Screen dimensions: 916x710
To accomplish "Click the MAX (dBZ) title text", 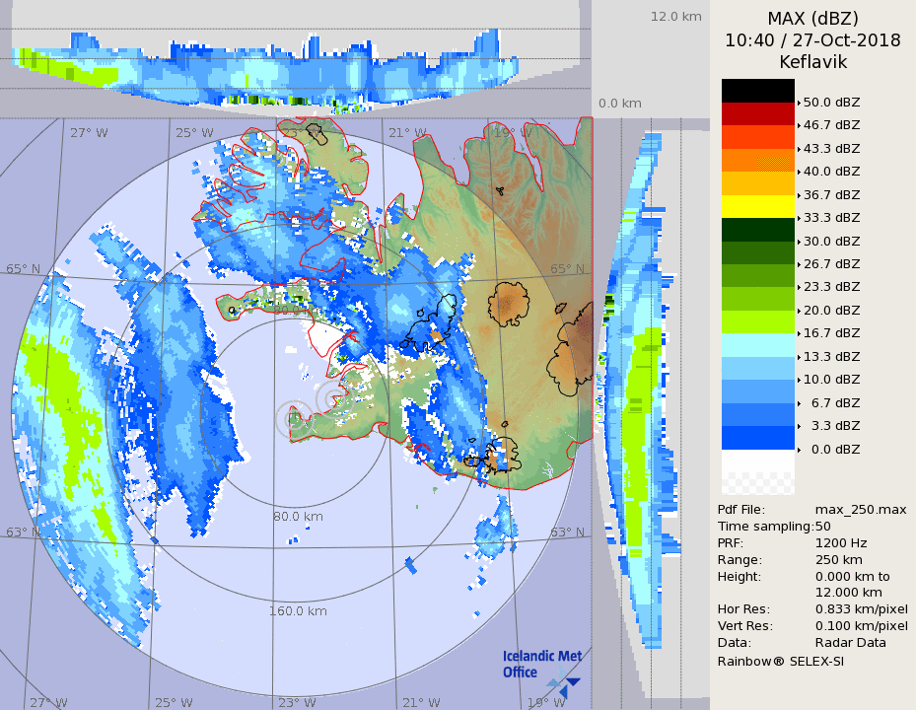I will 812,19.
